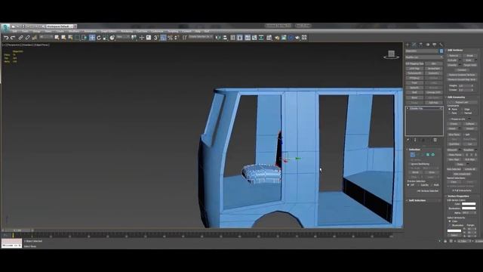This screenshot has height=272, width=483.
Task: Click the Undo arrow in main toolbar
Action: point(6,38)
